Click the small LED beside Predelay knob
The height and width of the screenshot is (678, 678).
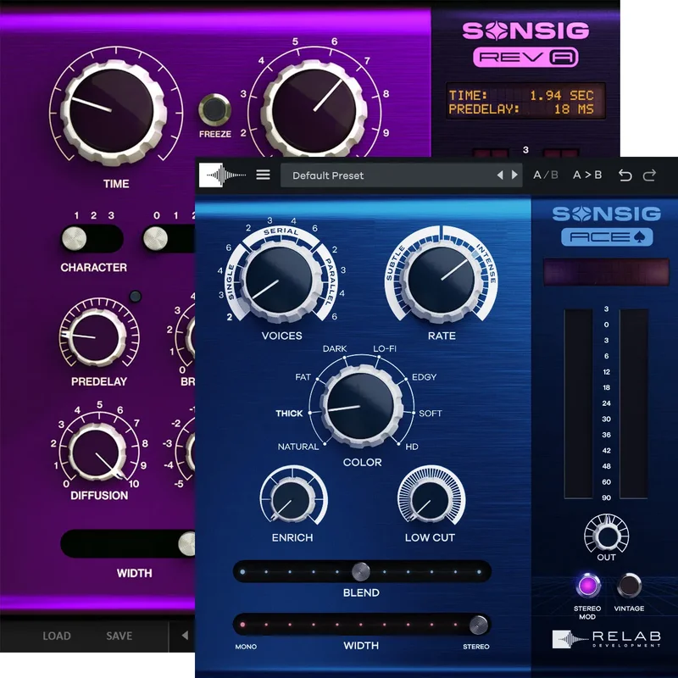tap(136, 296)
